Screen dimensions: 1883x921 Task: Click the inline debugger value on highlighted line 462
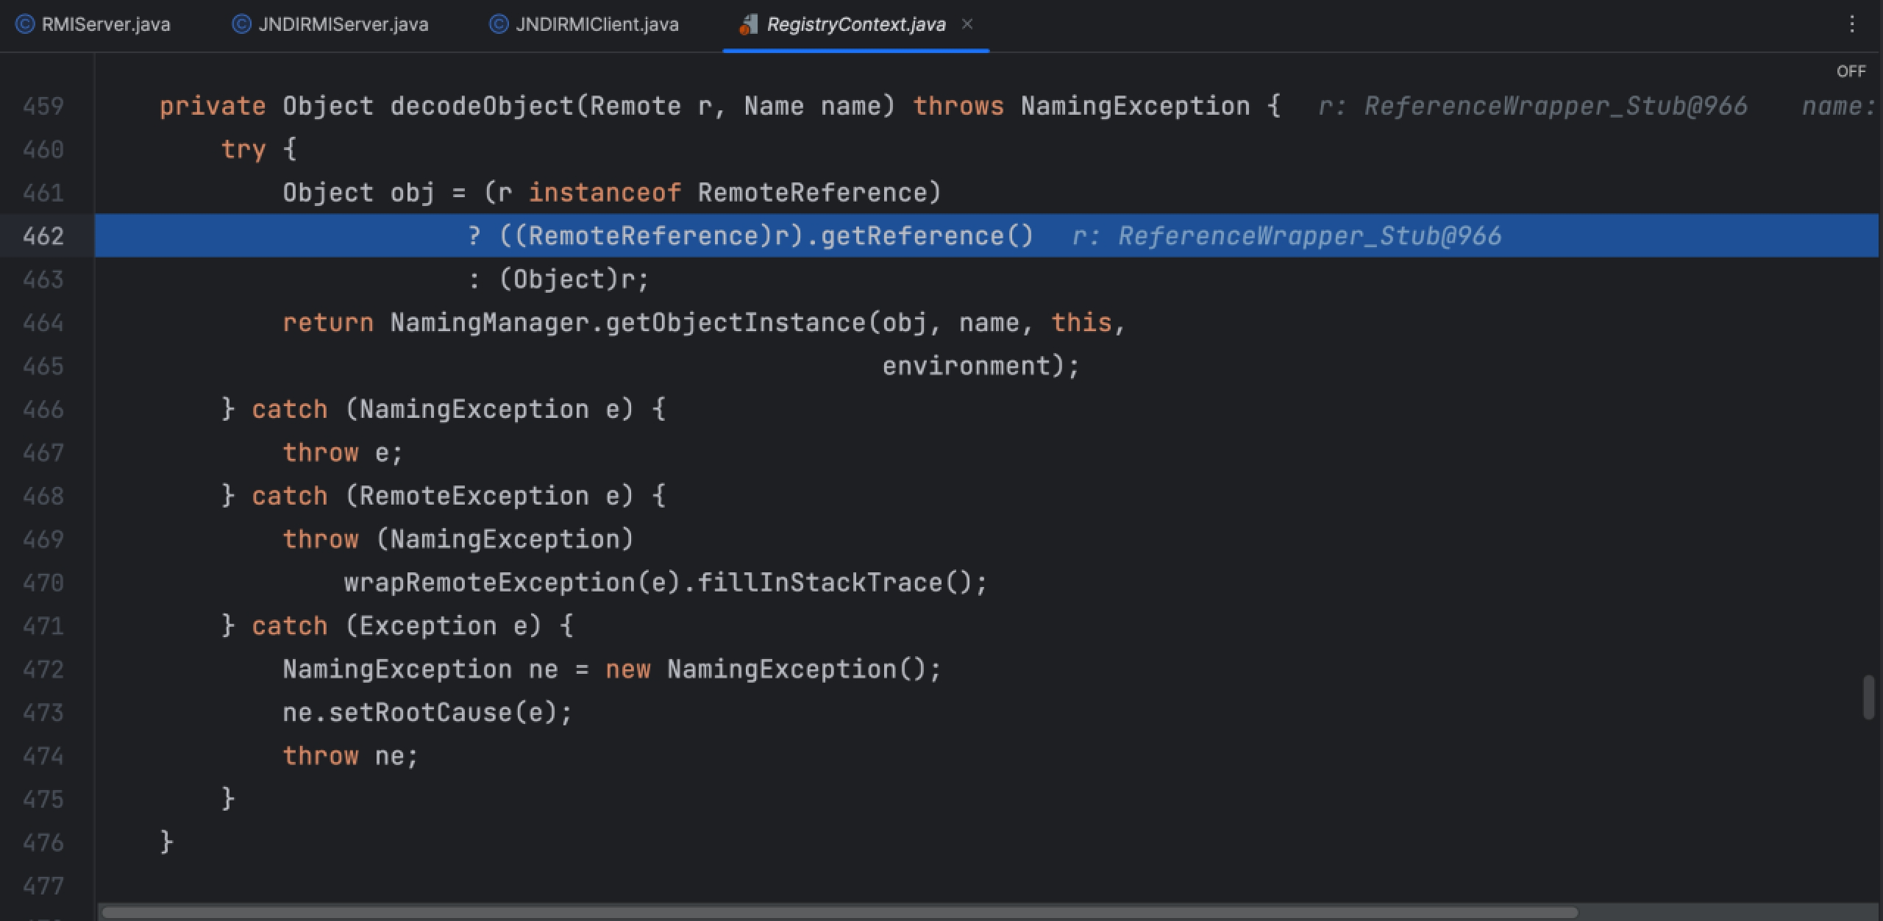click(x=1287, y=236)
